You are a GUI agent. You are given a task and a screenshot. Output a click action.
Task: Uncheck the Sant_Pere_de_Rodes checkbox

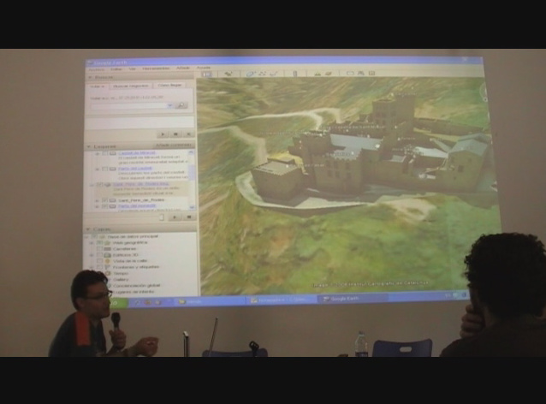tap(104, 200)
